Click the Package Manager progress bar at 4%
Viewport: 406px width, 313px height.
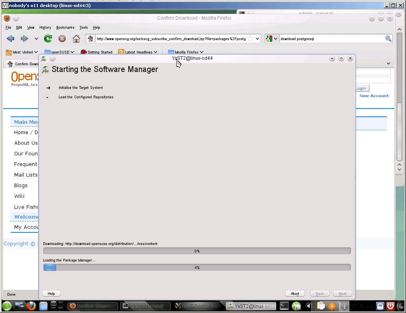click(197, 268)
